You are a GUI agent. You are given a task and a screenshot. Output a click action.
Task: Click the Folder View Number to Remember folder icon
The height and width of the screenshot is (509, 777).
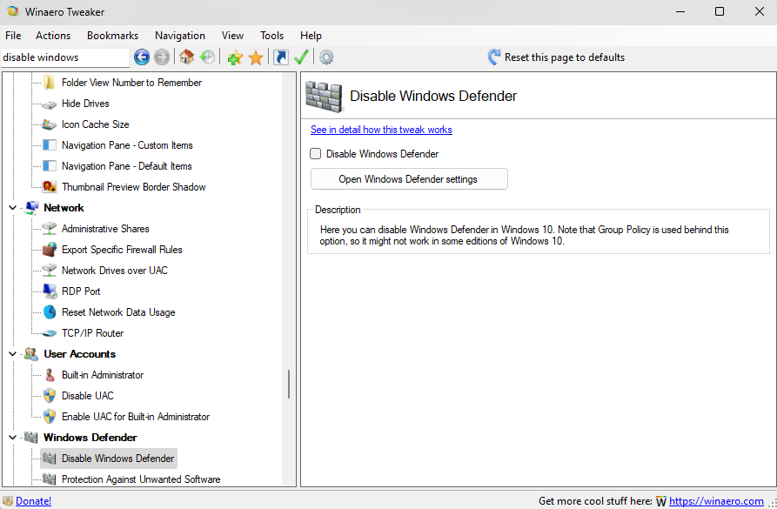tap(49, 83)
